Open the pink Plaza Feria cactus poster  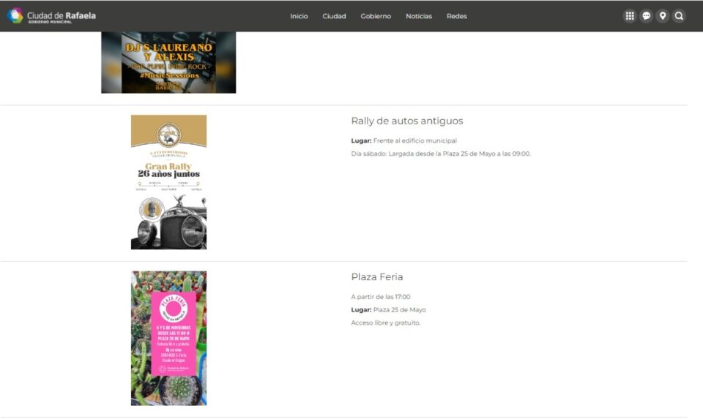click(168, 338)
